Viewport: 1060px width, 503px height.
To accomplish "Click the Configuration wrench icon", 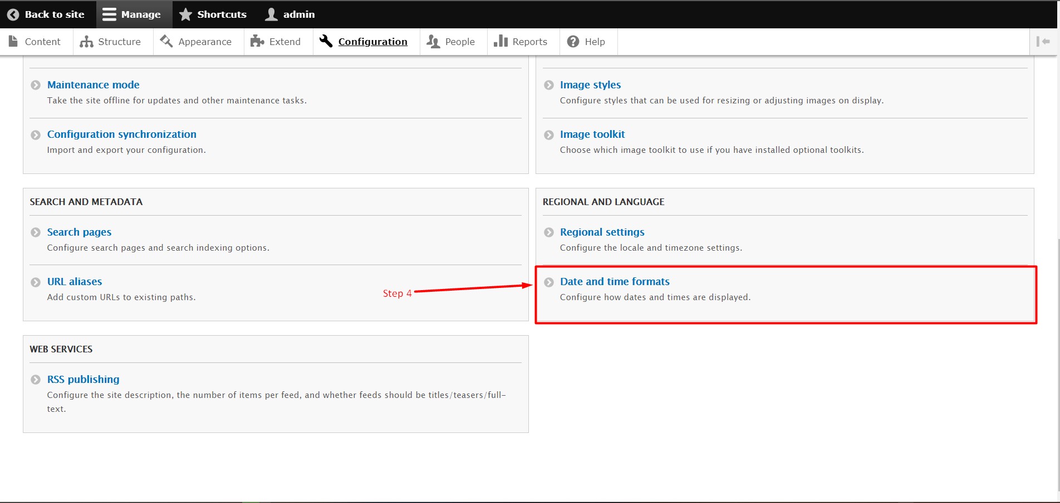I will (326, 41).
